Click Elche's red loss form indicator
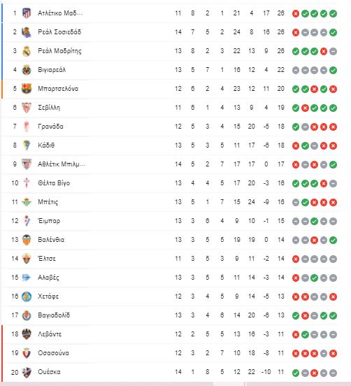Image resolution: width=351 pixels, height=386 pixels. (296, 259)
